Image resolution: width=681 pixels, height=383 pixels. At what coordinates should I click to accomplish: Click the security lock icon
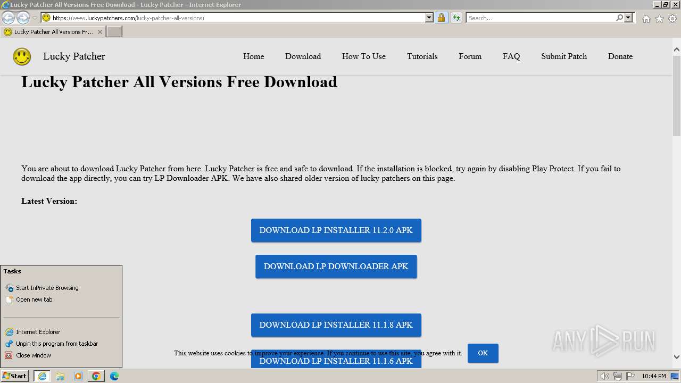pos(441,18)
